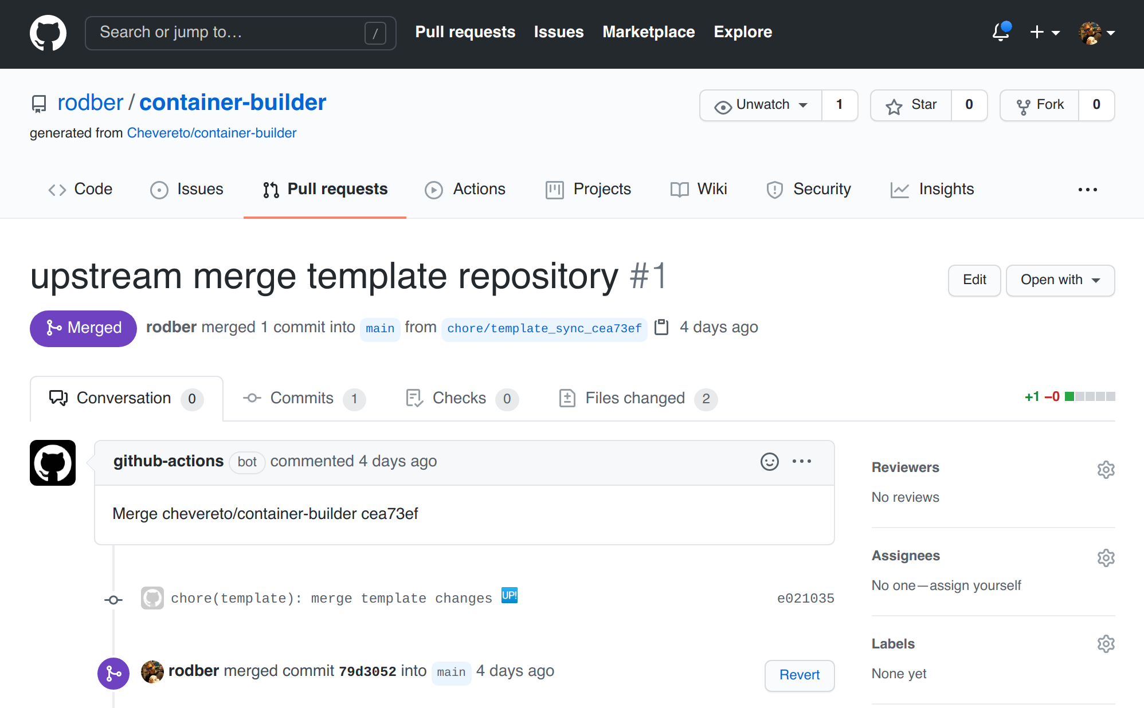
Task: Click the small commit author avatar
Action: point(152,598)
